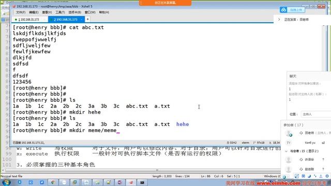
Task: Click line 101 text 必须掌握的三种基本角色
Action: [x=61, y=165]
